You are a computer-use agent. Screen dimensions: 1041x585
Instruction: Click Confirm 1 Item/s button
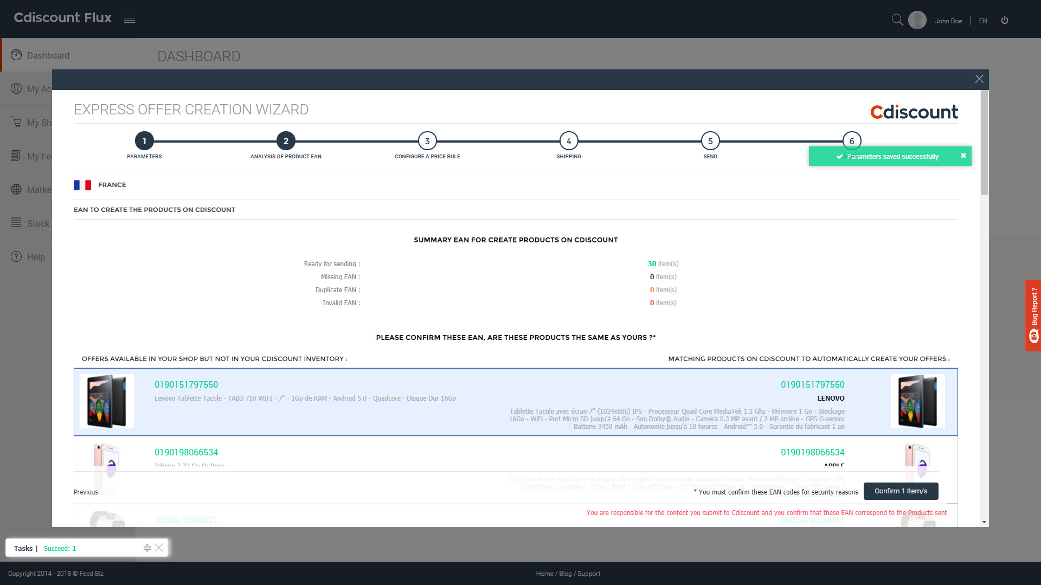pos(901,491)
